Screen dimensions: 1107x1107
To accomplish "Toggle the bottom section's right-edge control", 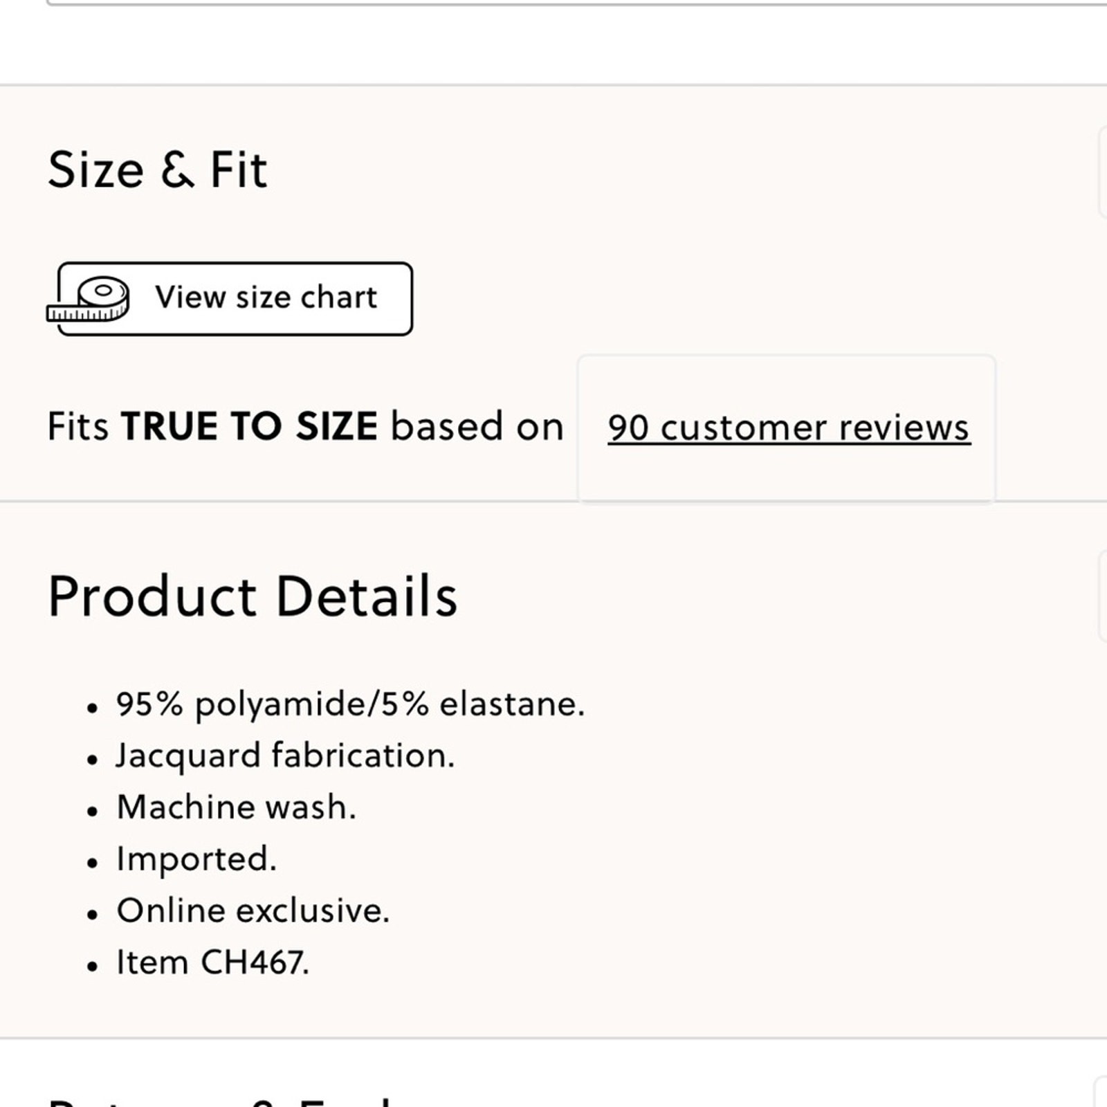I will click(x=1101, y=1097).
